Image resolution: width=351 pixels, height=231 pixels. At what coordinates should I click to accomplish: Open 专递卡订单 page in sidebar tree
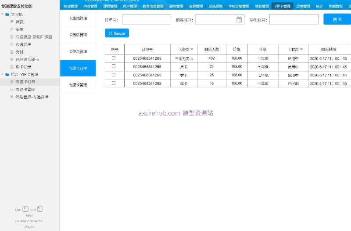(25, 82)
